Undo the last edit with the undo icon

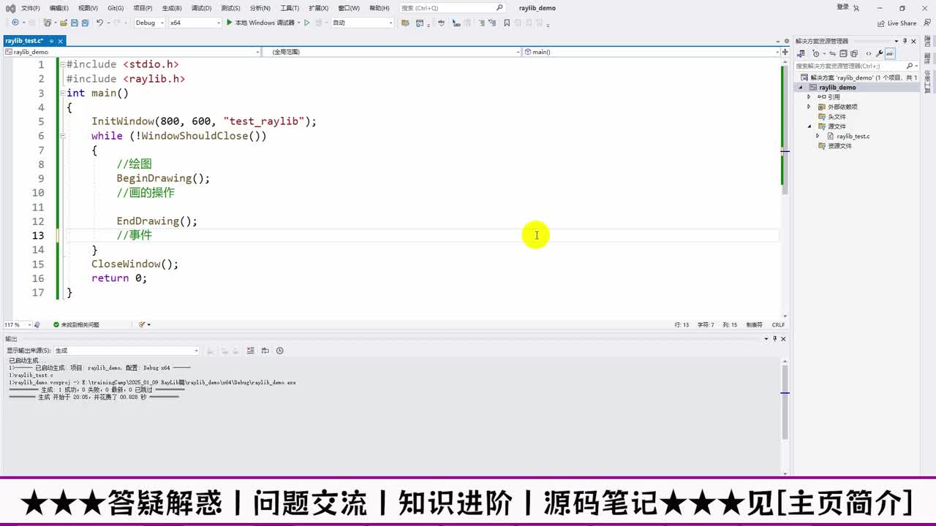[100, 23]
